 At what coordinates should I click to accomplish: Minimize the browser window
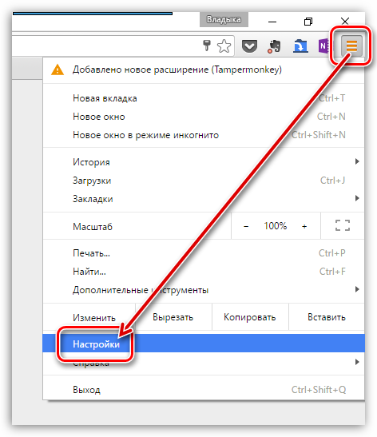pos(272,22)
